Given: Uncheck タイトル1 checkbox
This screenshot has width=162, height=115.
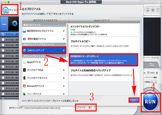Looking at the screenshot, I should point(3,34).
